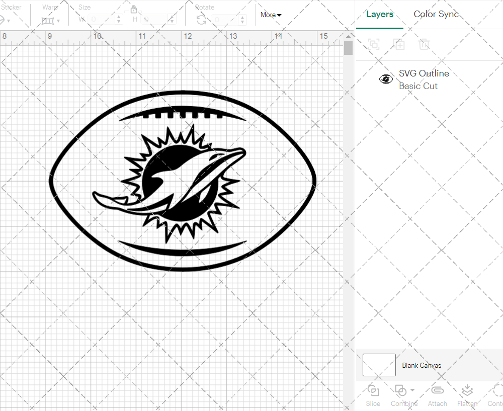
Task: Select the SVG Outline layer thumbnail
Action: [386, 79]
